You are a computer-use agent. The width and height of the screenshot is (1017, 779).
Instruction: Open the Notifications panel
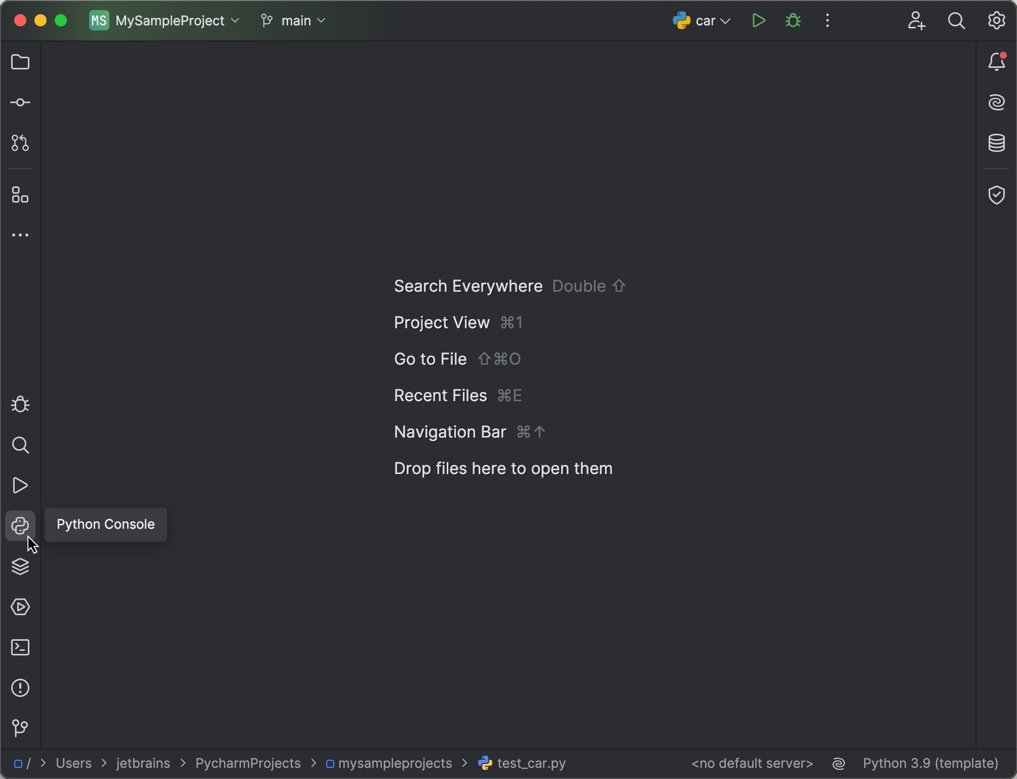(x=996, y=61)
